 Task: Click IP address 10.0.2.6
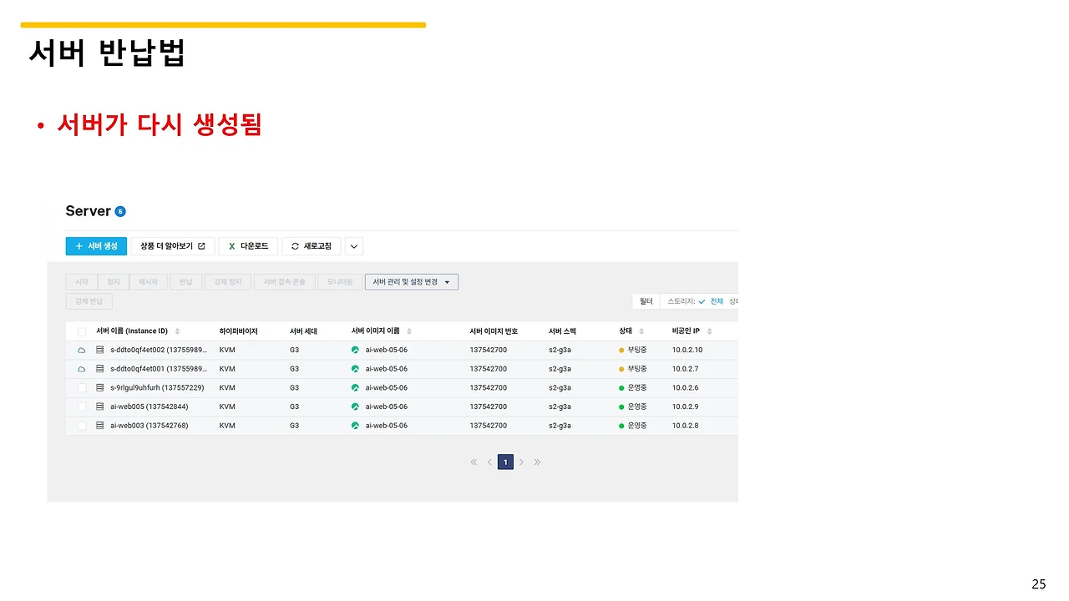pos(686,388)
